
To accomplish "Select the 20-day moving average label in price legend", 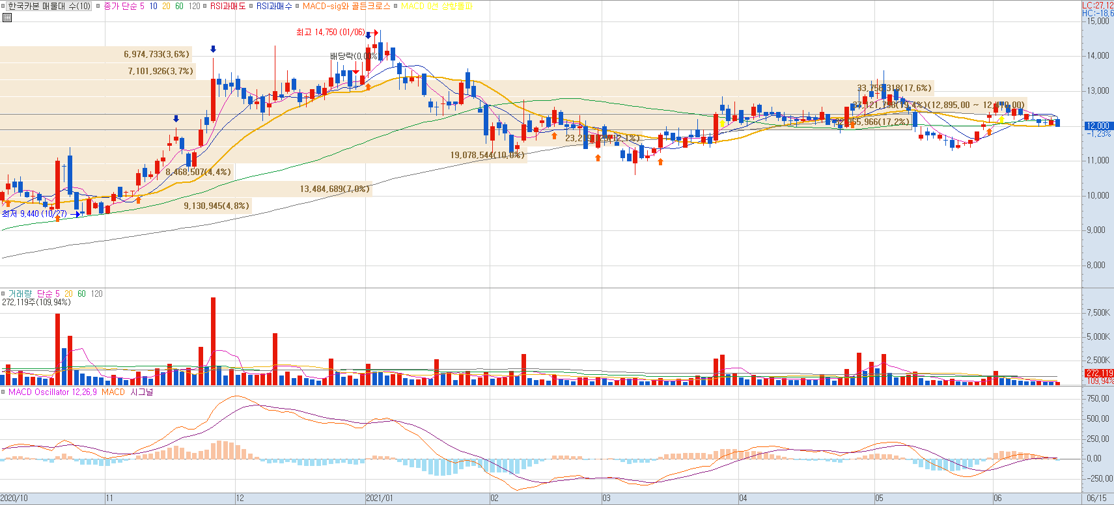I will point(166,6).
